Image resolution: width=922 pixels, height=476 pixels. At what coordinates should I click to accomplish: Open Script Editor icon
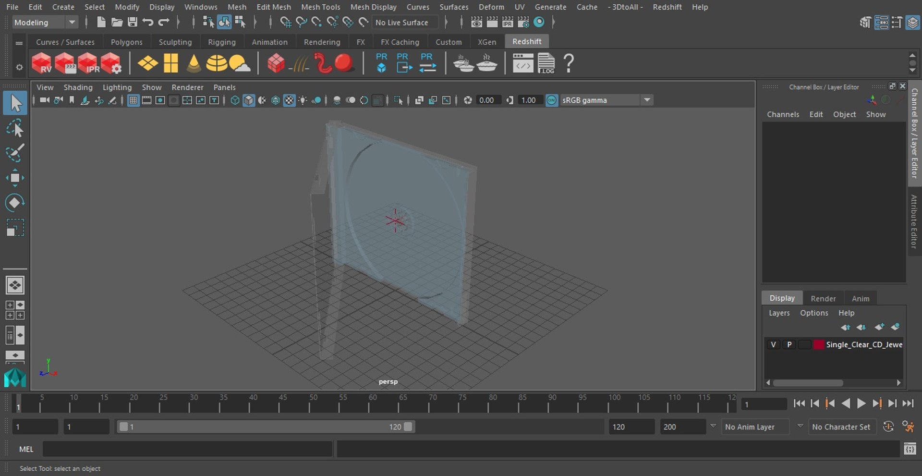click(910, 449)
